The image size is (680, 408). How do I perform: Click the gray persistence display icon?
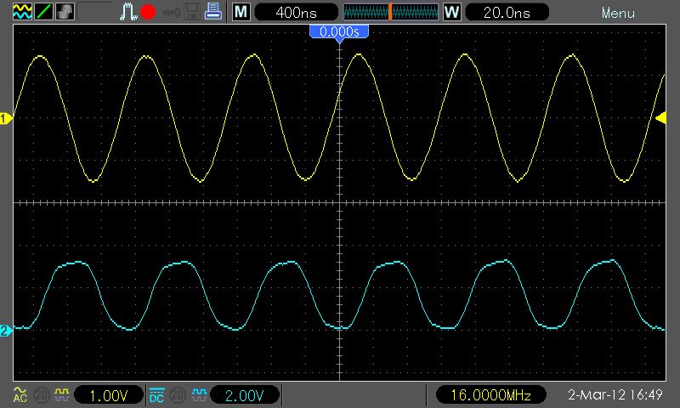pyautogui.click(x=65, y=12)
